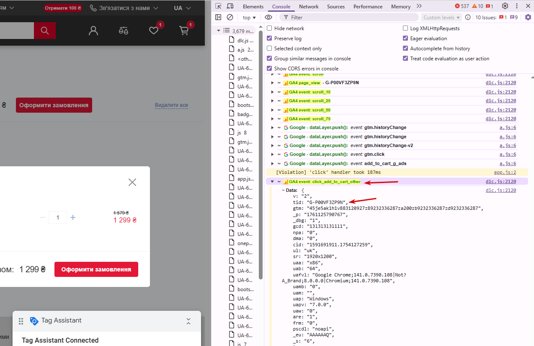Open the shopping cart icon
The width and height of the screenshot is (534, 346).
(x=184, y=31)
